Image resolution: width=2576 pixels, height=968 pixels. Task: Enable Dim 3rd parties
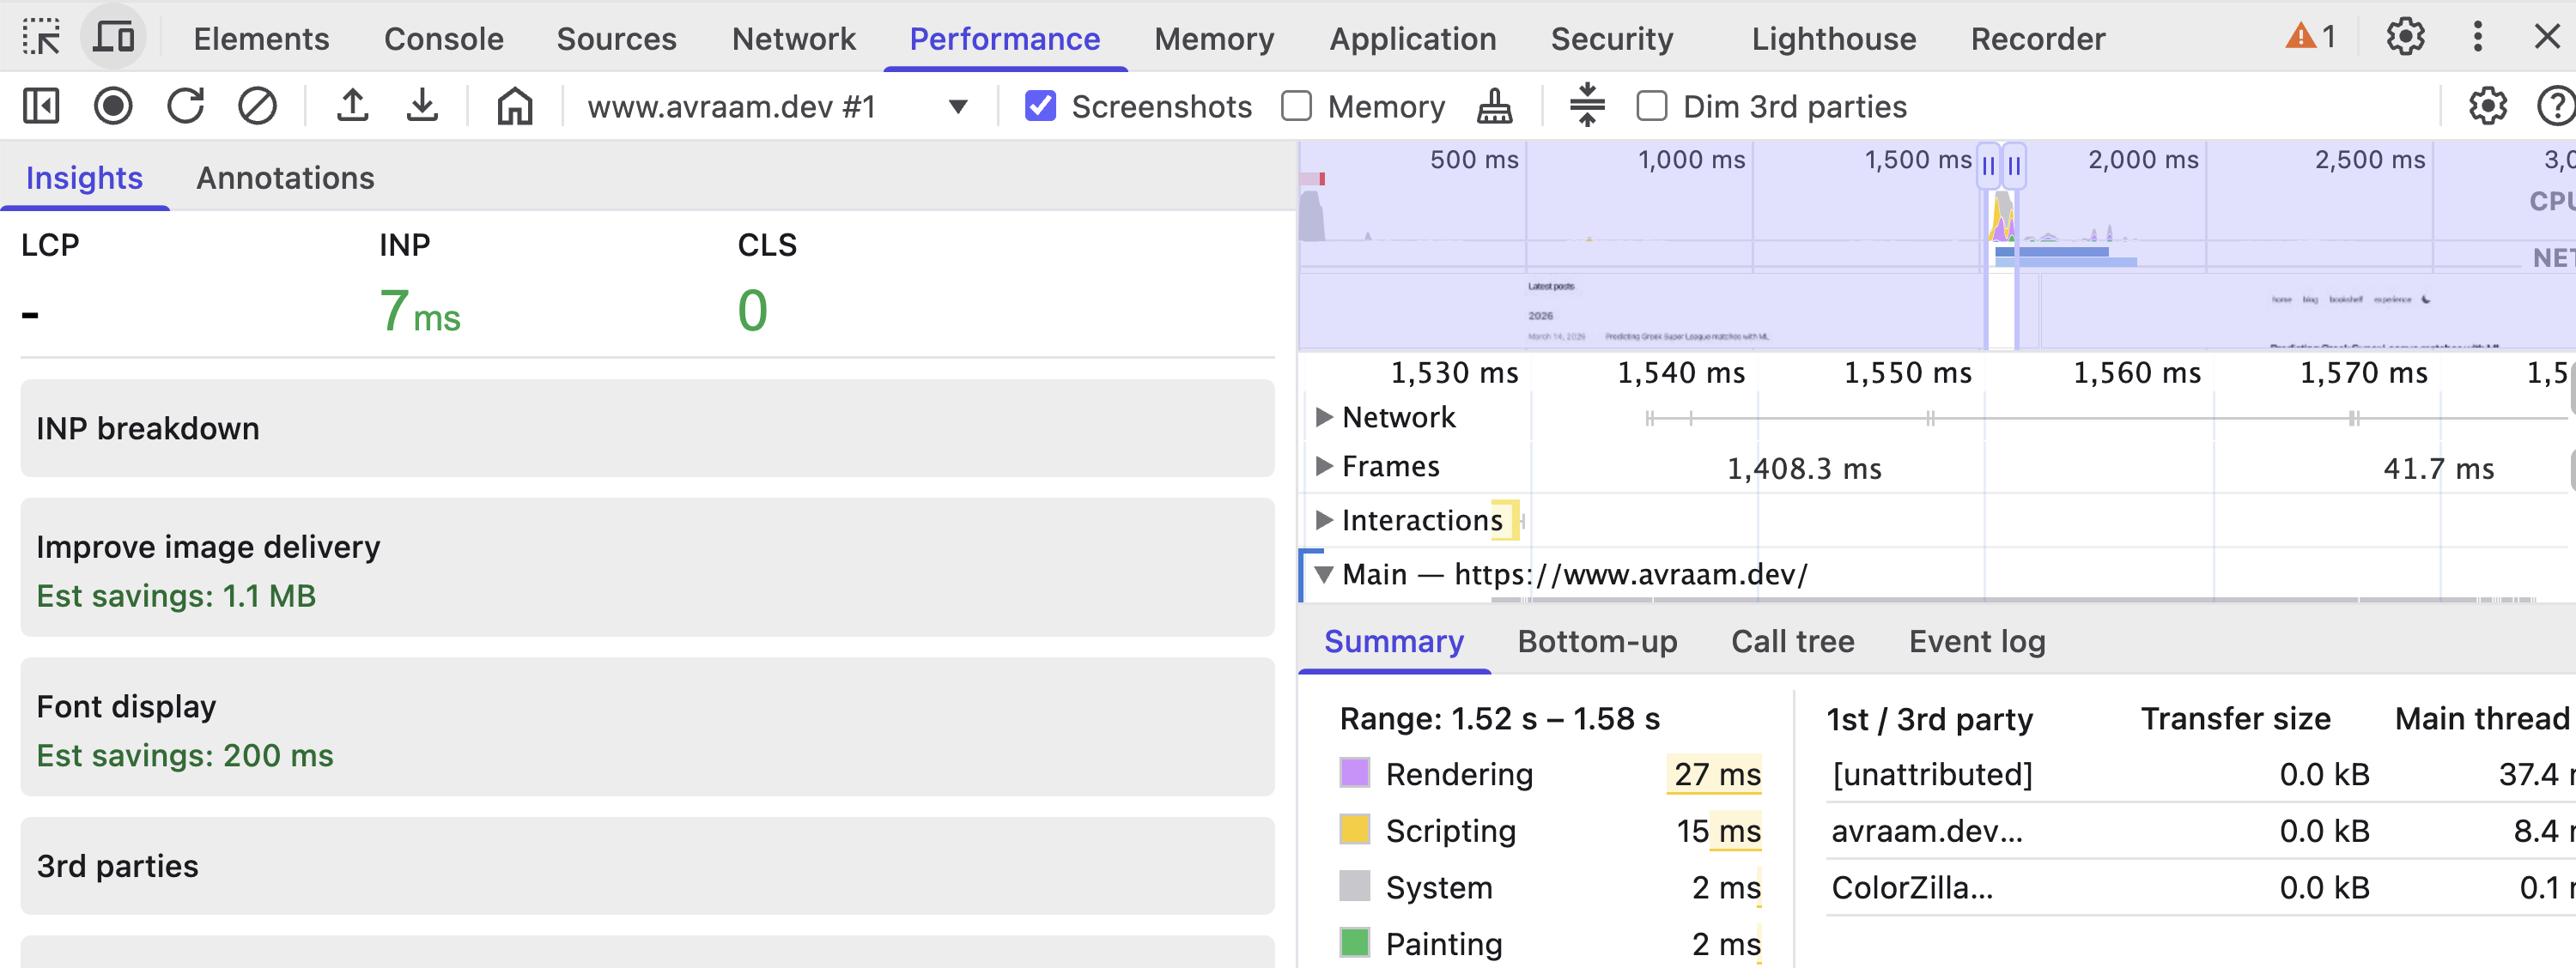[1652, 106]
